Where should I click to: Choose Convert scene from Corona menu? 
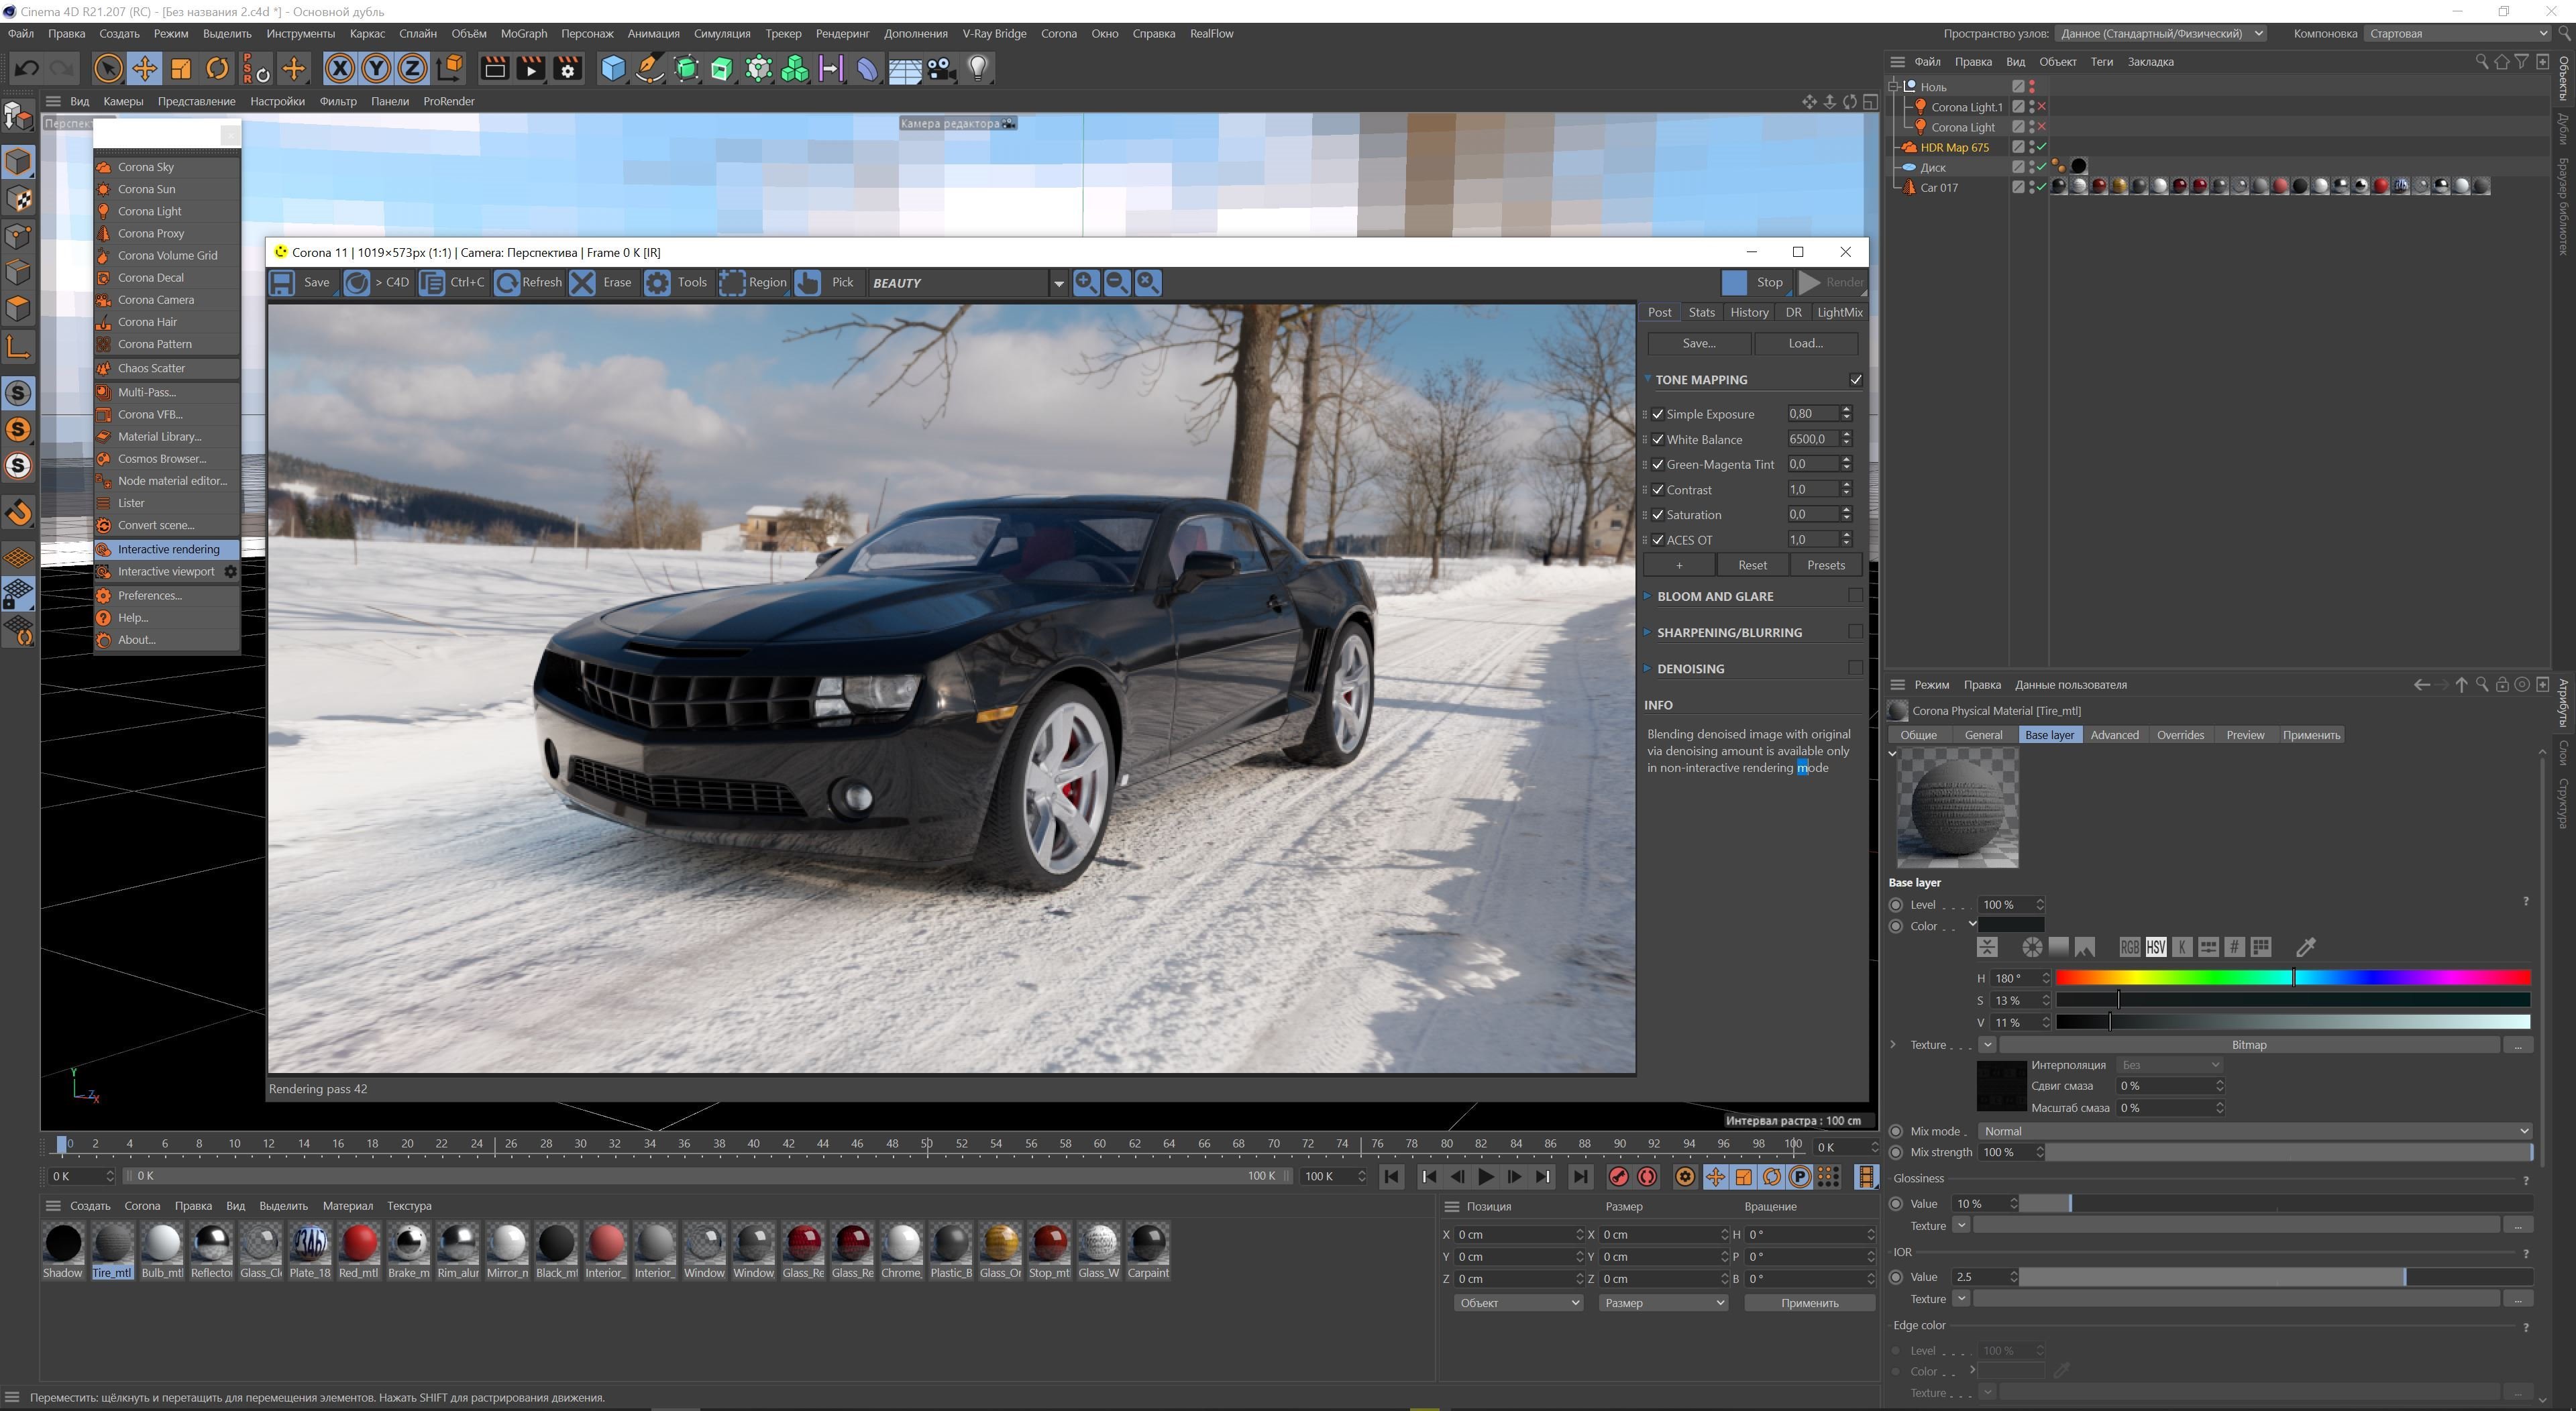tap(155, 525)
